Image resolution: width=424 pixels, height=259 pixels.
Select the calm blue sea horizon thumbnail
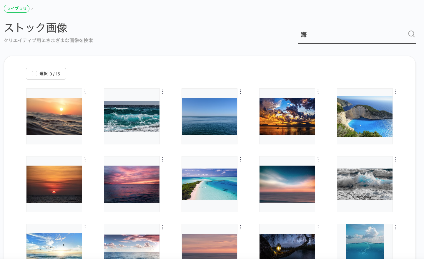(209, 116)
